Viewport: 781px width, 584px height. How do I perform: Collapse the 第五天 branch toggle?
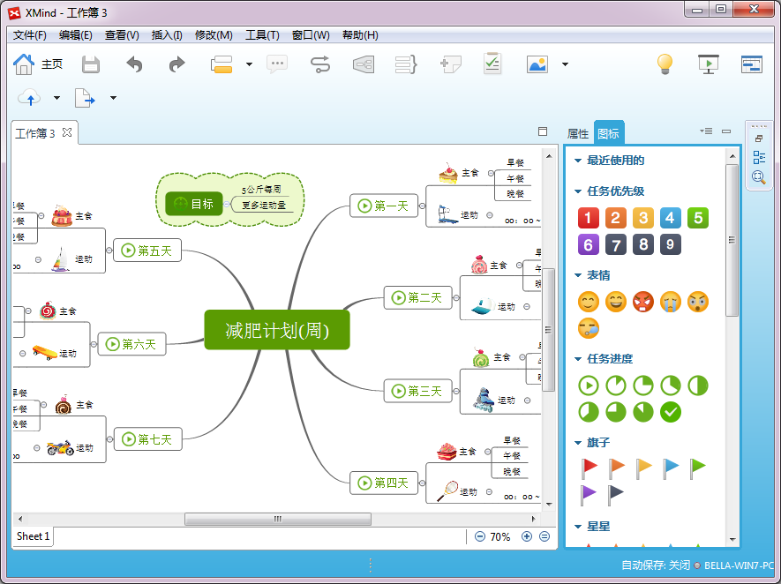click(x=109, y=251)
